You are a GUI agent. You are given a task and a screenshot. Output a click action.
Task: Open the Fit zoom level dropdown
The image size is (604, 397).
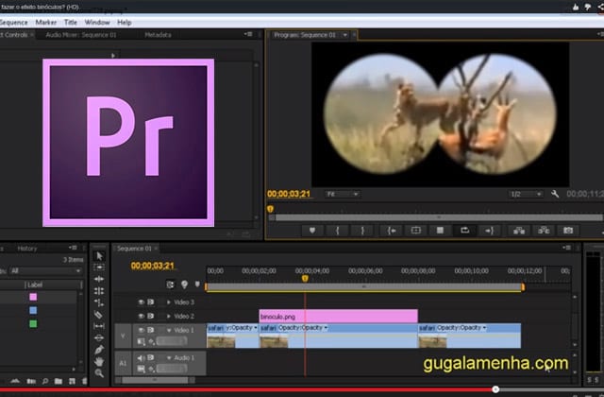(342, 194)
